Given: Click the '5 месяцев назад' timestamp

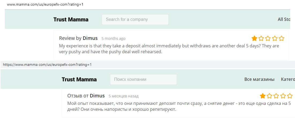Looking at the screenshot, I should click(x=123, y=96).
